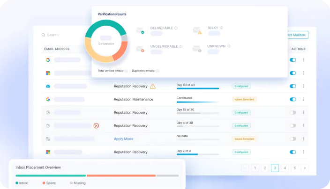
Task: Open page 2 in the pagination
Action: tap(265, 168)
